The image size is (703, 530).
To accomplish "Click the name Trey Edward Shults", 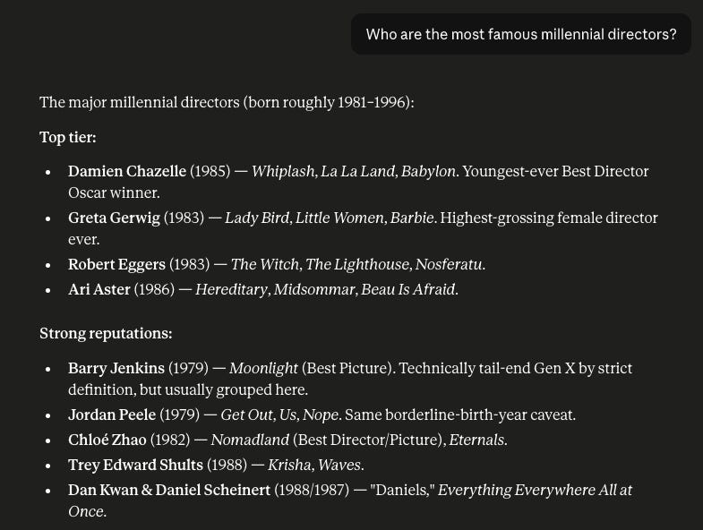I will coord(135,465).
